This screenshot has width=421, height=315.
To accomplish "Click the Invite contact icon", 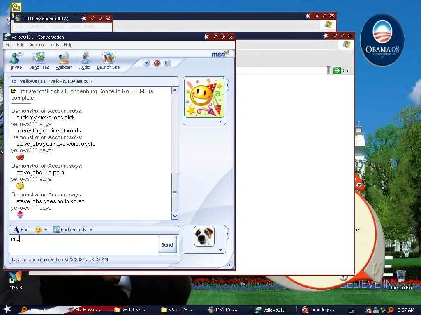I will coord(16,61).
